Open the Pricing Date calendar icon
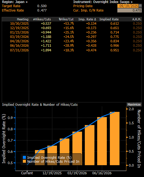The width and height of the screenshot is (144, 177). pyautogui.click(x=140, y=6)
